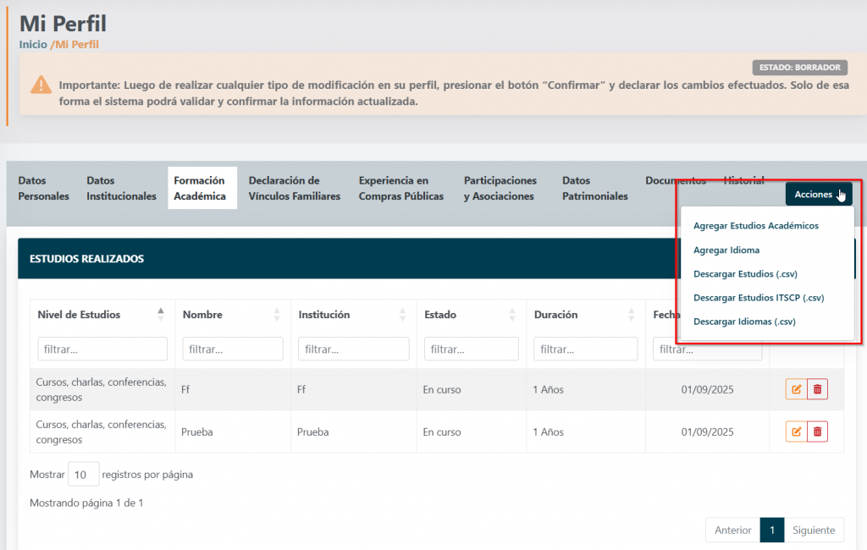Sort by Institución column arrows
This screenshot has width=867, height=550.
[x=402, y=315]
